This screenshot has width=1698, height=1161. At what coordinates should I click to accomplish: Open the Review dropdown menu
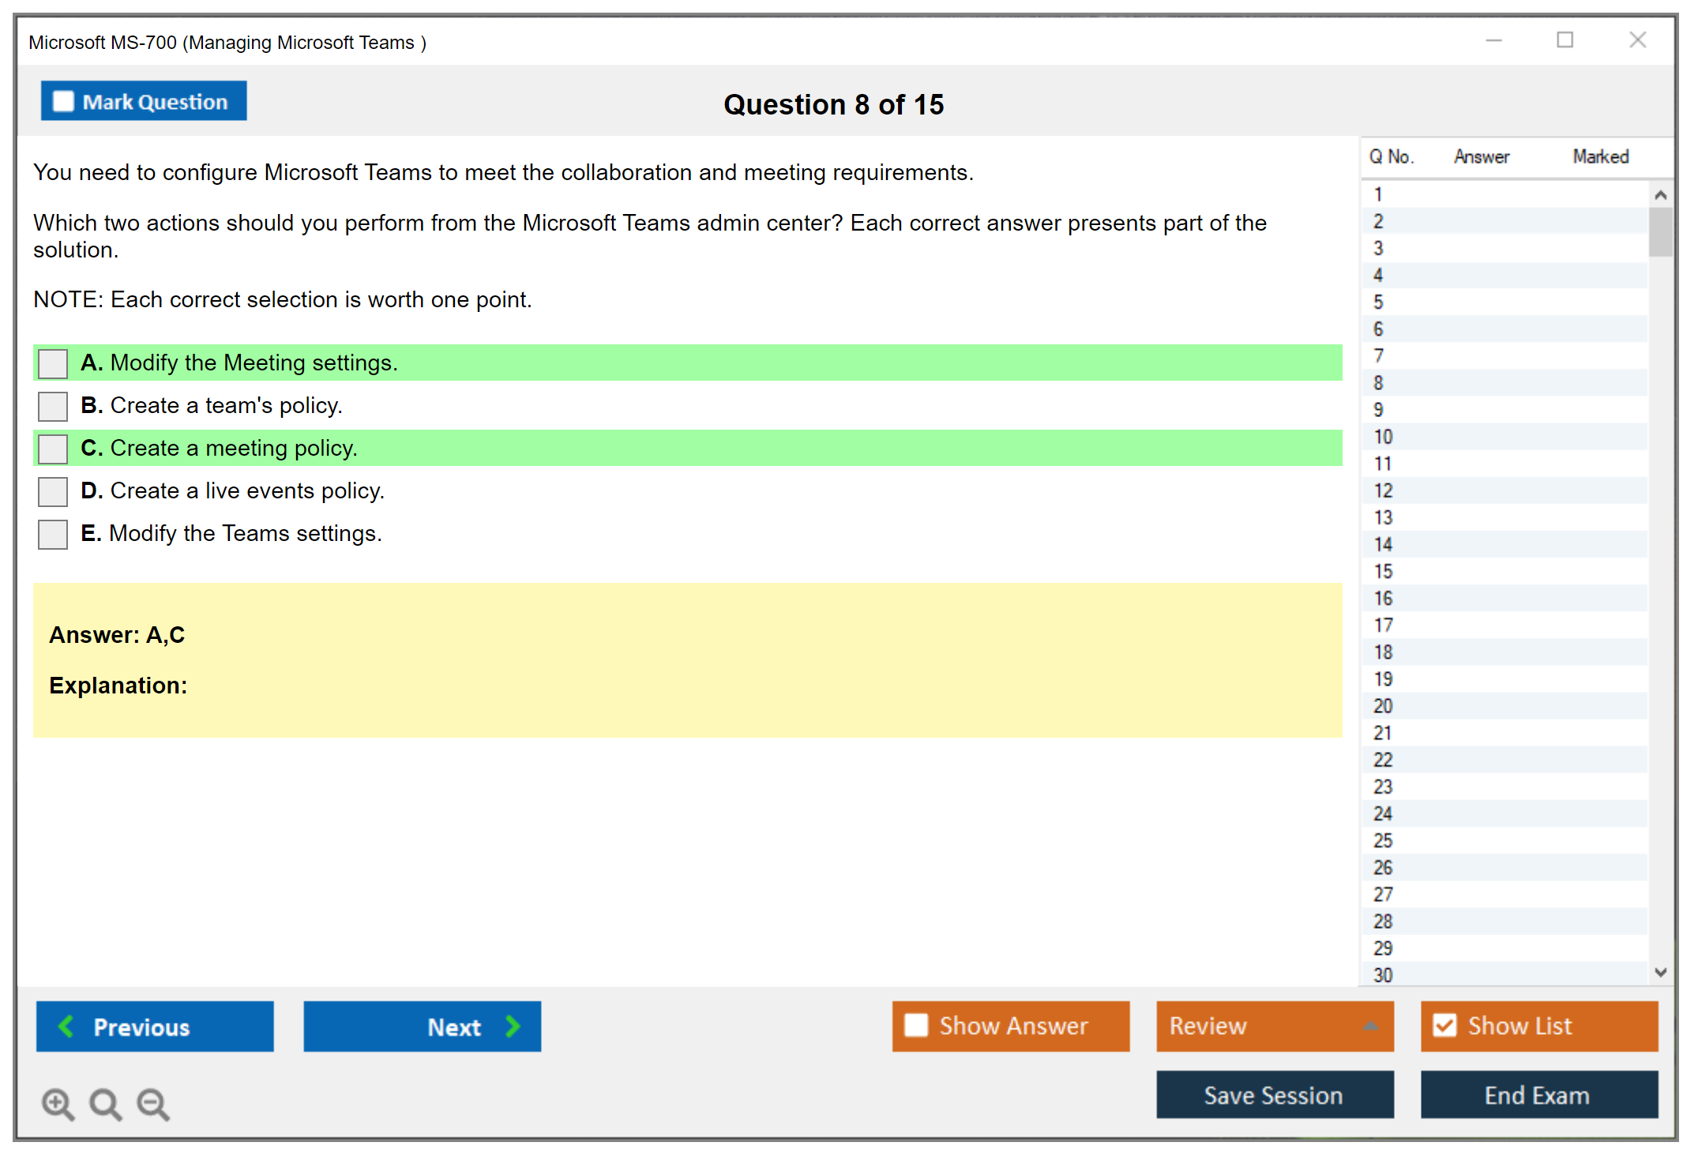click(1370, 1026)
